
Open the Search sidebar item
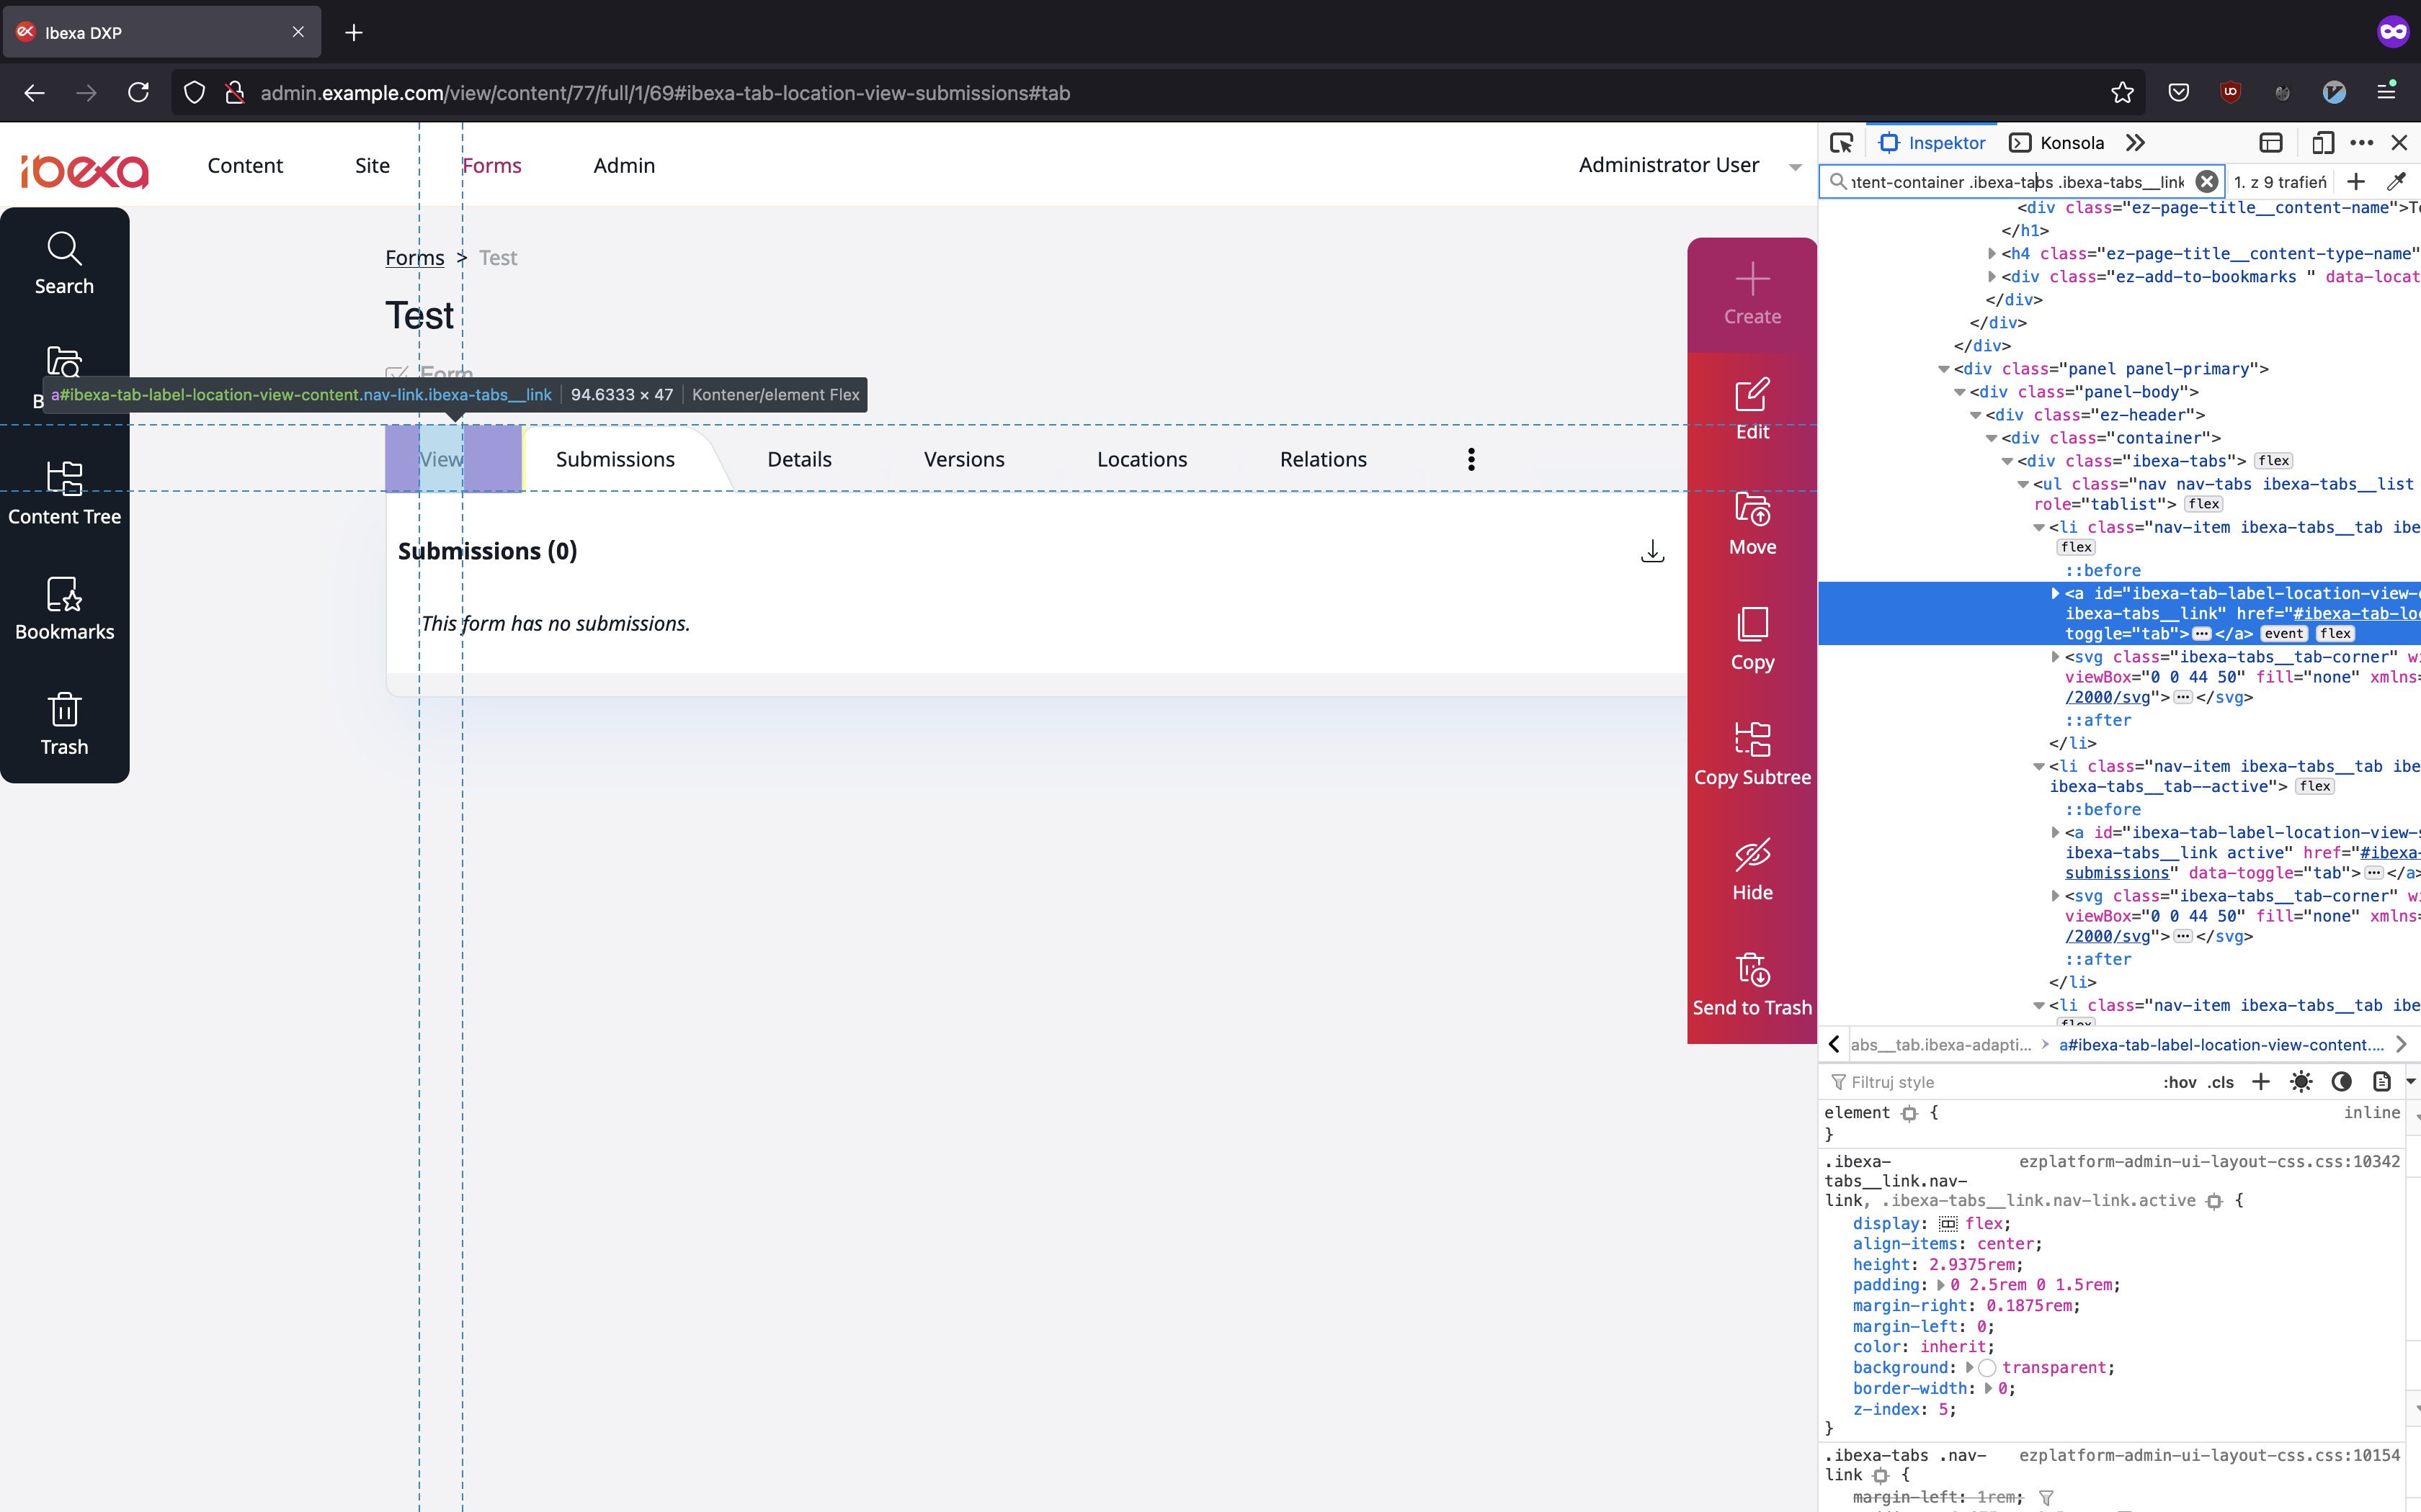pyautogui.click(x=64, y=264)
